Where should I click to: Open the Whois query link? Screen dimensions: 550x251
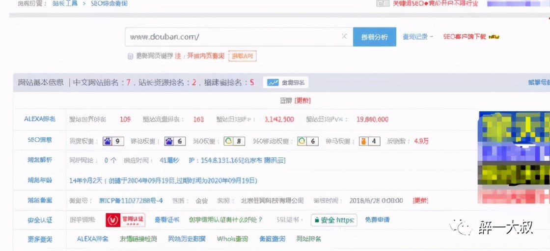click(232, 239)
